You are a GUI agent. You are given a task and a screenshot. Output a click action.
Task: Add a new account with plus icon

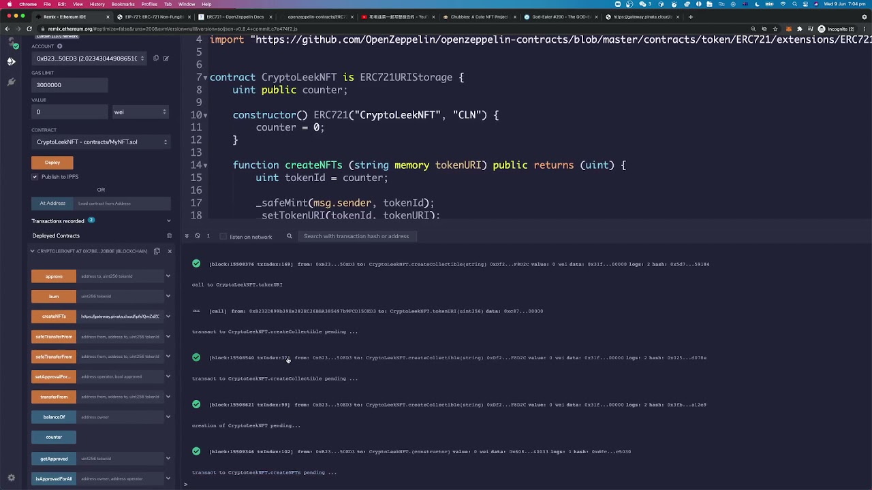[x=59, y=46]
